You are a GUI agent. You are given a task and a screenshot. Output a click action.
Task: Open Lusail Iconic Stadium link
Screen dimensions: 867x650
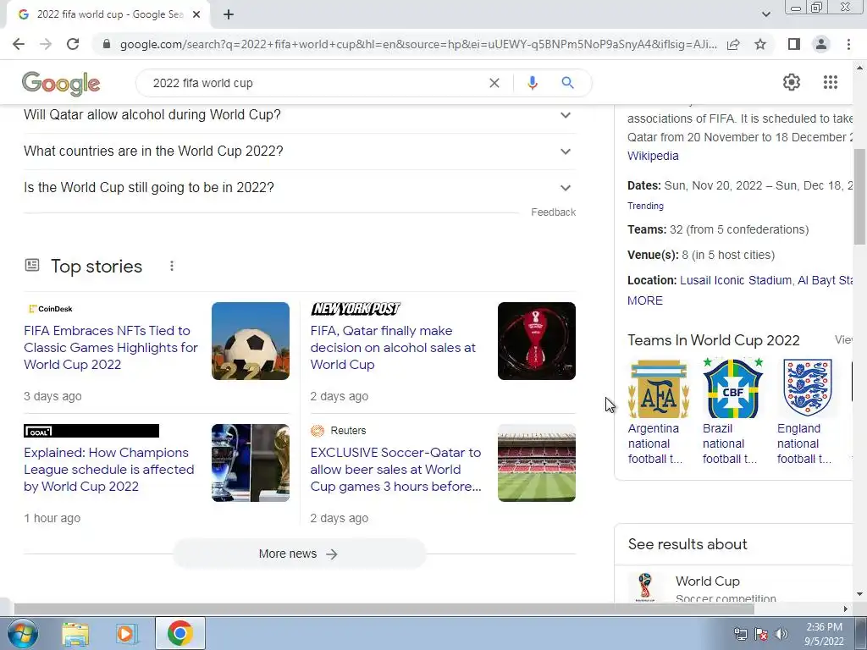click(x=736, y=280)
